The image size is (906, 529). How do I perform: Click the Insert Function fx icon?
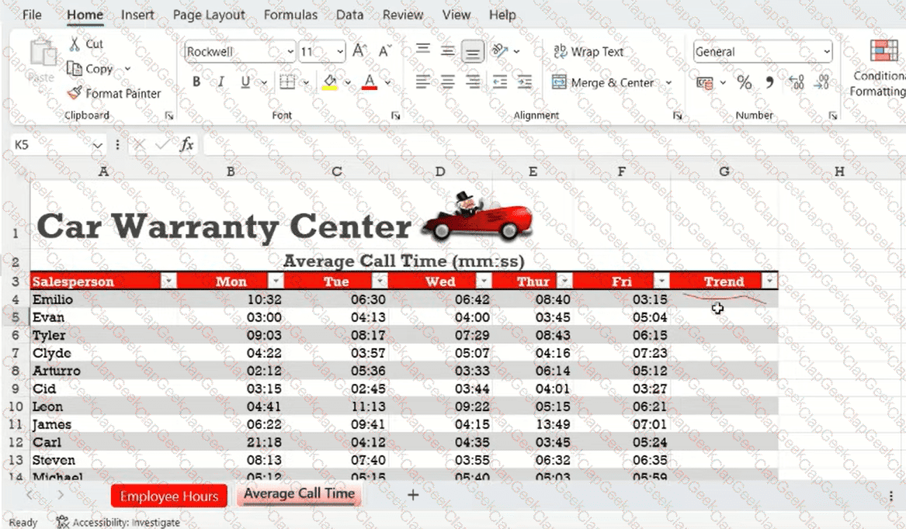[x=186, y=145]
